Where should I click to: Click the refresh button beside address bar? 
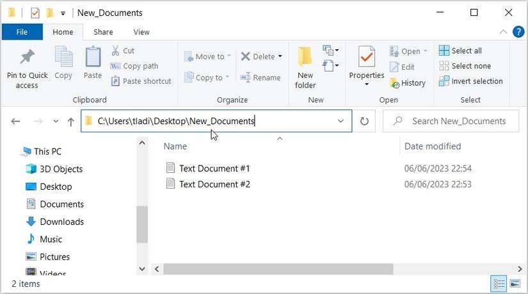click(365, 121)
